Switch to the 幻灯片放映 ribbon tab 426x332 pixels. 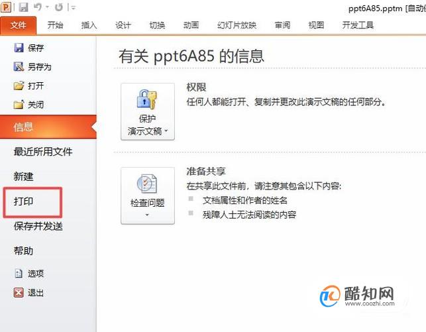pyautogui.click(x=237, y=25)
